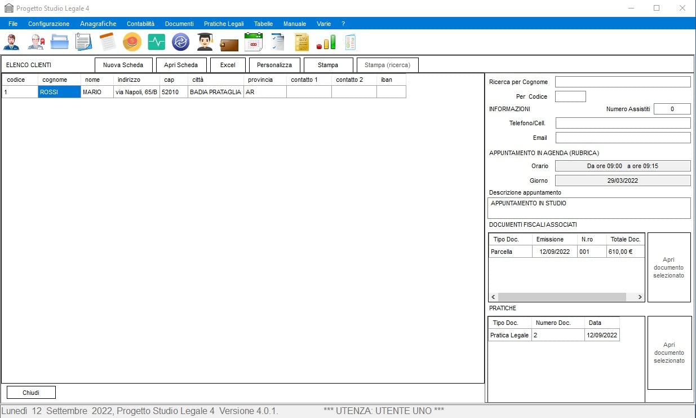Image resolution: width=696 pixels, height=418 pixels.
Task: Open the Contabilità menu
Action: point(140,24)
